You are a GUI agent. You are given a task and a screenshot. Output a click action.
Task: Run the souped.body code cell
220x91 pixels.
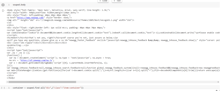click(x=3, y=5)
